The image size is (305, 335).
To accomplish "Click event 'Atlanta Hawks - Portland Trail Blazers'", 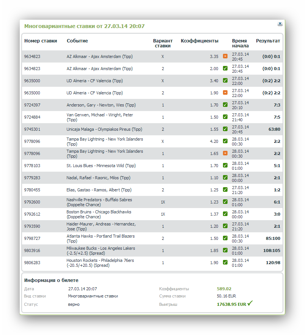I will [x=101, y=238].
